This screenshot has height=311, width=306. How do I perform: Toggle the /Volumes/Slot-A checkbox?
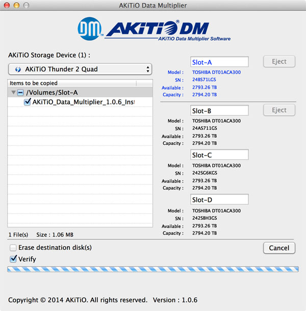coord(20,93)
